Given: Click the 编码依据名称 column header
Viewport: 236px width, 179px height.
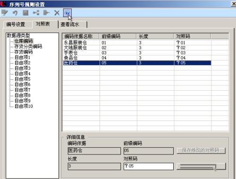Looking at the screenshot, I should point(81,36).
